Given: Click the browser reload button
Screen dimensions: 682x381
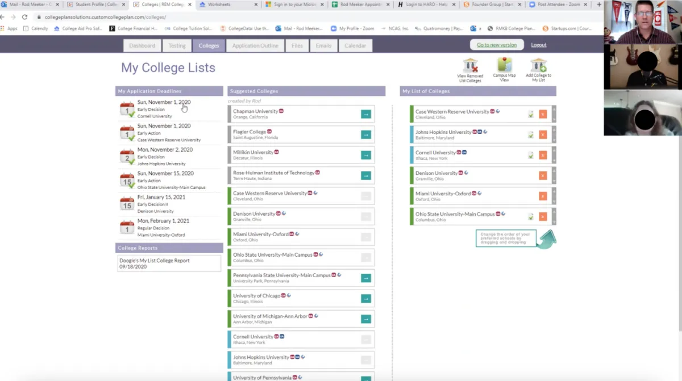Looking at the screenshot, I should coord(24,17).
